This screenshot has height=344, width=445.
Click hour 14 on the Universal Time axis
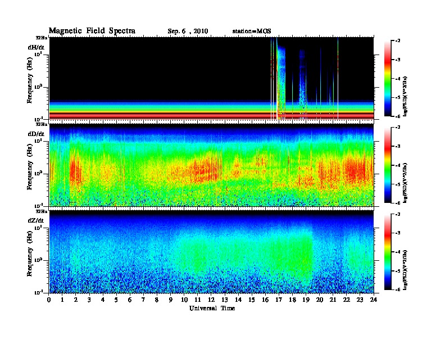point(238,300)
